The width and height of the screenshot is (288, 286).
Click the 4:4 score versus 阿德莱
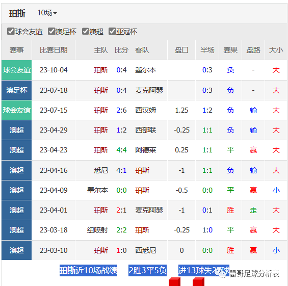[x=121, y=150]
